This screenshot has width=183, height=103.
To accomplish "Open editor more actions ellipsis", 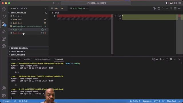I will pyautogui.click(x=179, y=8).
